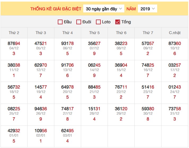Screen dimensions: 189x148
Task: Click the 'THỐNG KÊ GIẢI ĐẶC BIỆT' title
Action: 56,9
